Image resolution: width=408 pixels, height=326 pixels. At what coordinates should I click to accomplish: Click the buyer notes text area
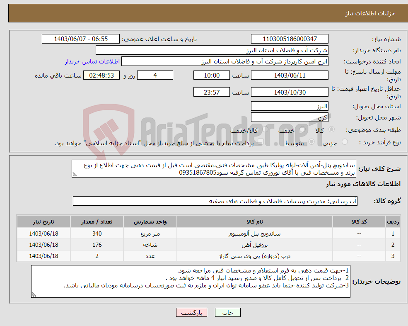coord(191,282)
